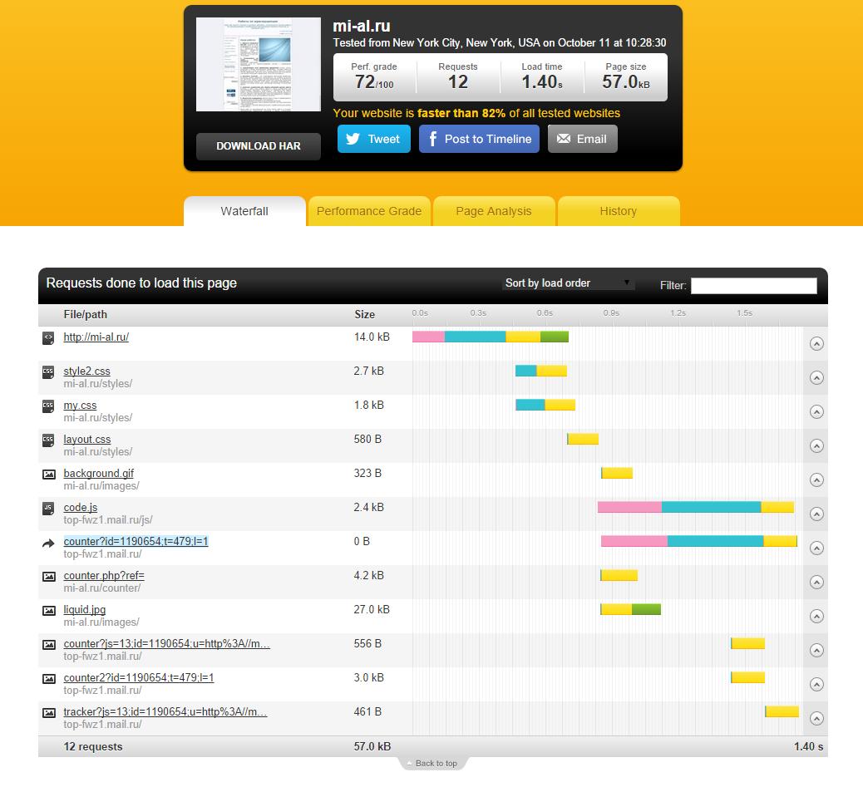Click the '12 requests' footer total
The width and height of the screenshot is (863, 787).
(x=93, y=747)
